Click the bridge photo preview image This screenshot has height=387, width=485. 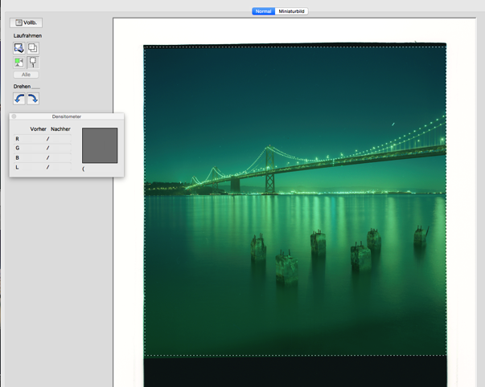point(295,201)
